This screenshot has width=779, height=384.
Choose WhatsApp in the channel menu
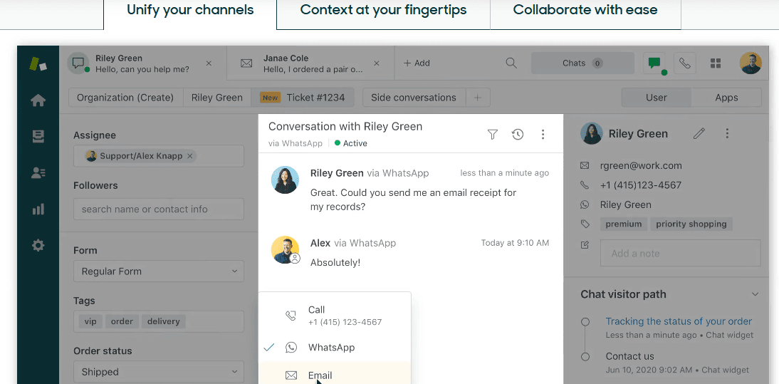[335, 347]
